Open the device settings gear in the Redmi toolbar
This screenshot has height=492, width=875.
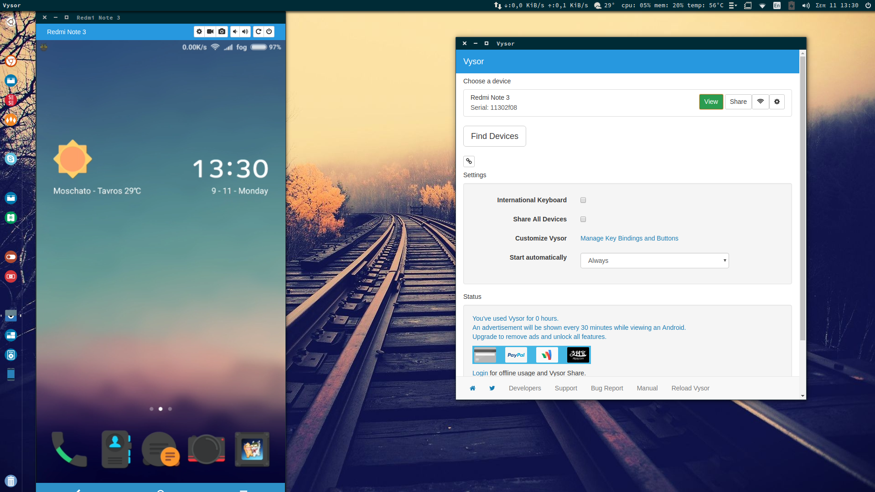[x=199, y=31]
